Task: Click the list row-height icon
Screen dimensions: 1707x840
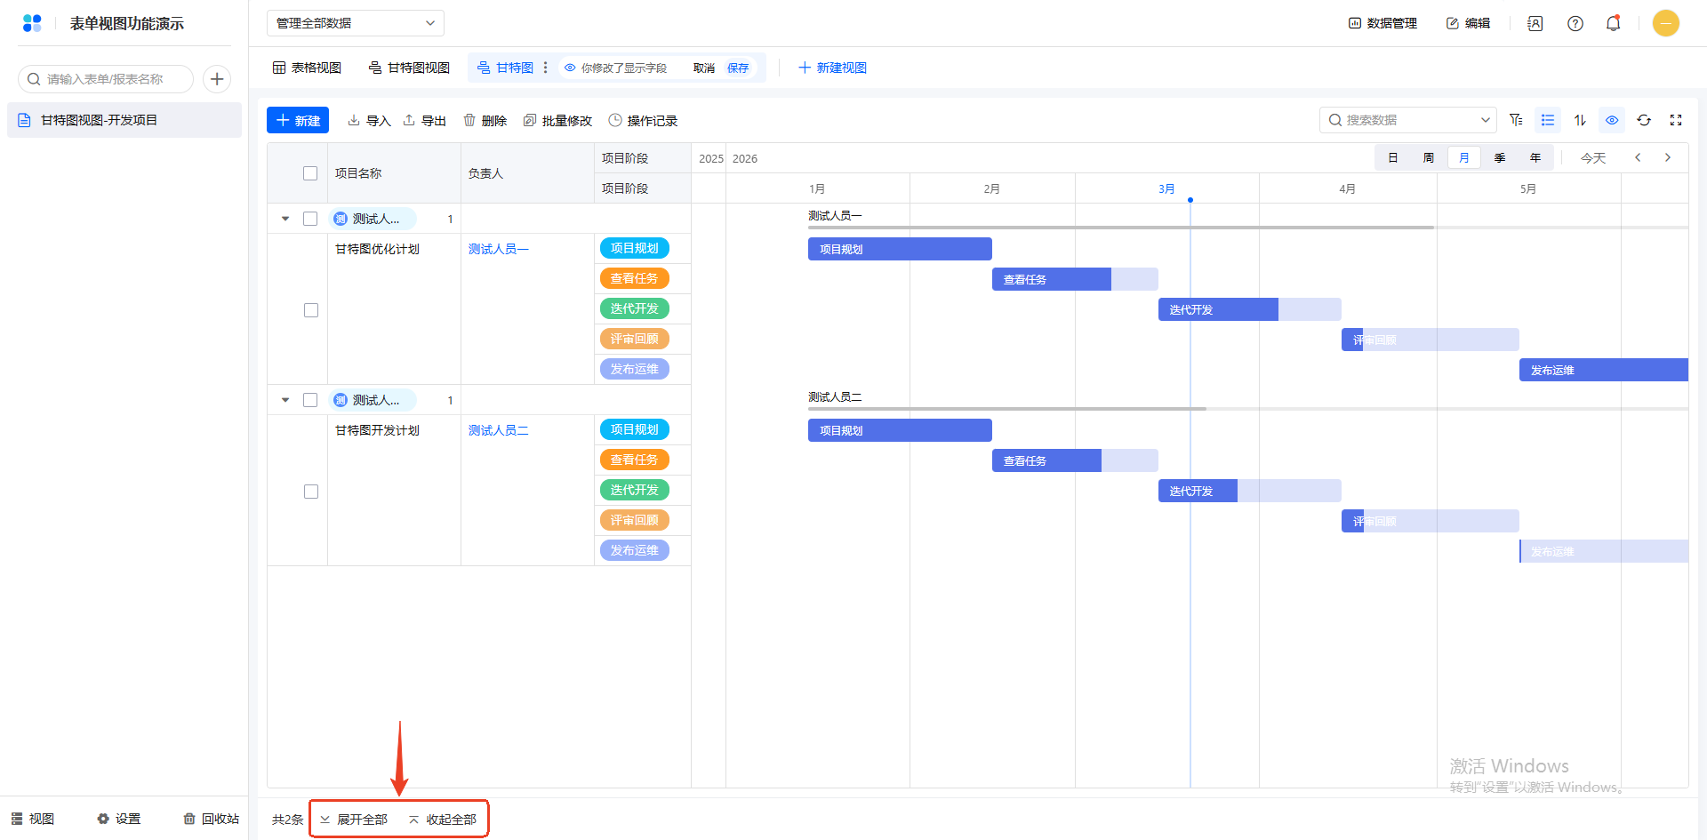Action: (x=1548, y=120)
